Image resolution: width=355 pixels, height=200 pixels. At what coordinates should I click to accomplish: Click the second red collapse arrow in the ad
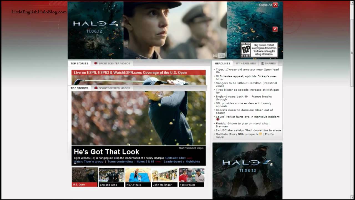pos(275,29)
